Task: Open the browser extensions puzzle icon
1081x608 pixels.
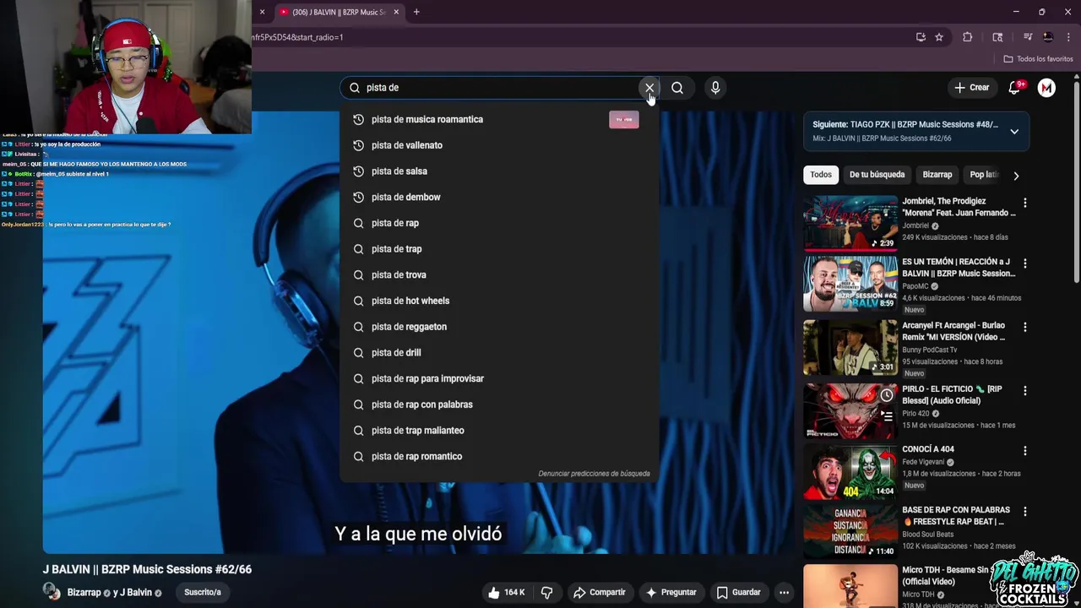Action: pos(968,37)
